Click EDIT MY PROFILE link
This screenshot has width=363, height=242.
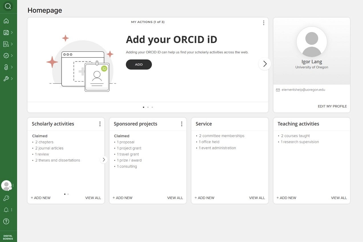(x=332, y=106)
